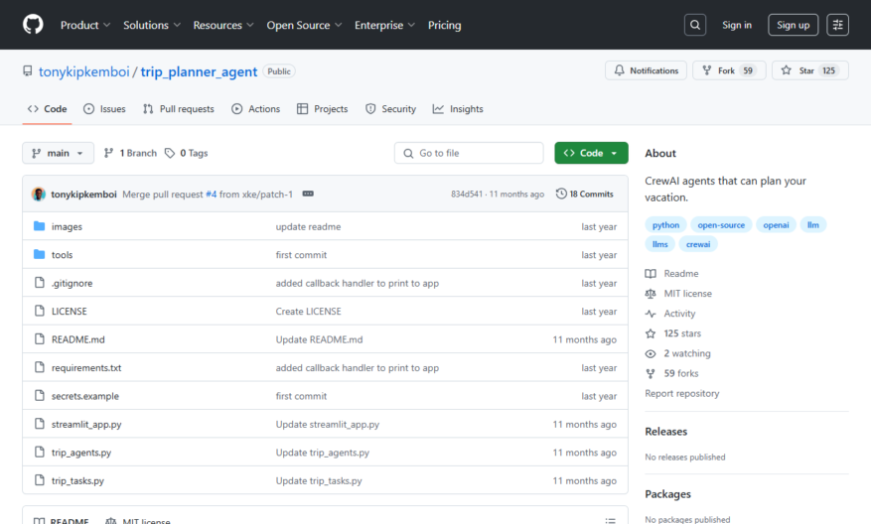Switch to the Issues tab

(x=104, y=109)
